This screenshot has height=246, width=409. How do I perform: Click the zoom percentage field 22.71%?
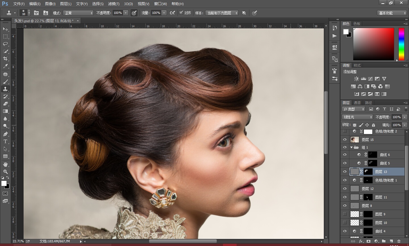coord(18,241)
